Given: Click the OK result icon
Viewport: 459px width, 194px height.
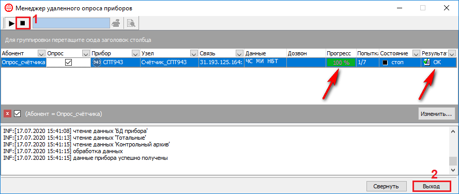Looking at the screenshot, I should [427, 63].
